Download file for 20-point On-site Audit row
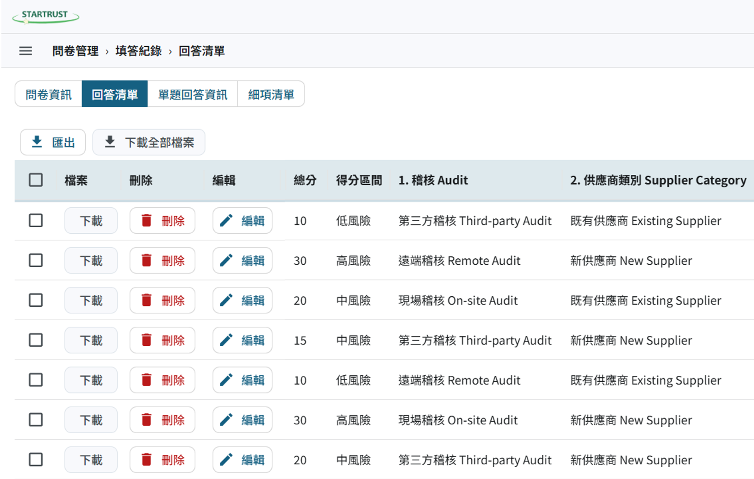 click(91, 300)
